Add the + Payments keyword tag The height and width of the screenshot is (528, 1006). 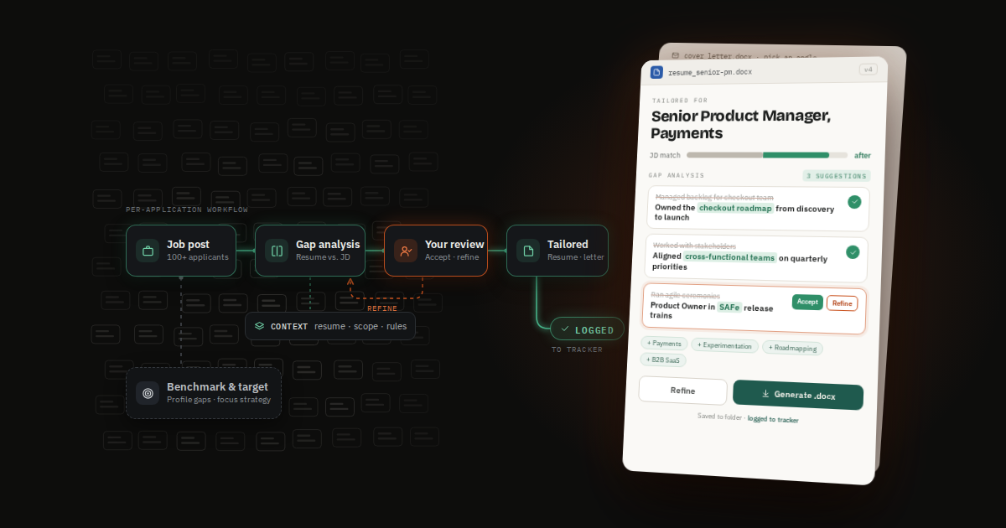click(665, 344)
